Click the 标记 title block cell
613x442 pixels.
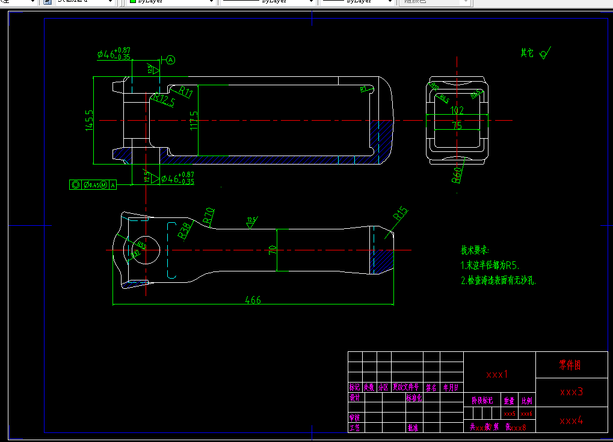[x=354, y=387]
